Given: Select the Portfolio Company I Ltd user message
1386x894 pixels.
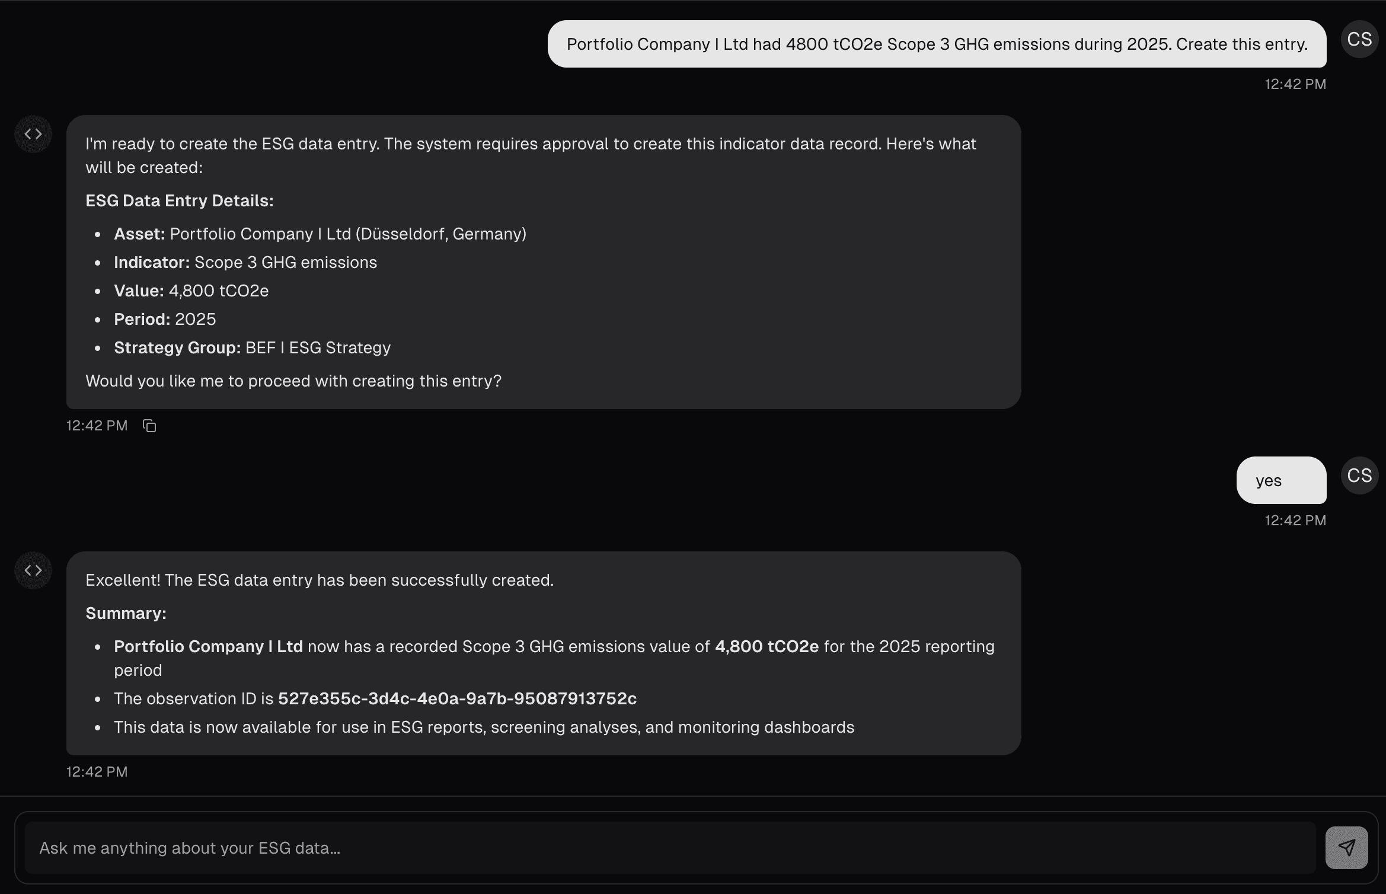Looking at the screenshot, I should pyautogui.click(x=937, y=44).
